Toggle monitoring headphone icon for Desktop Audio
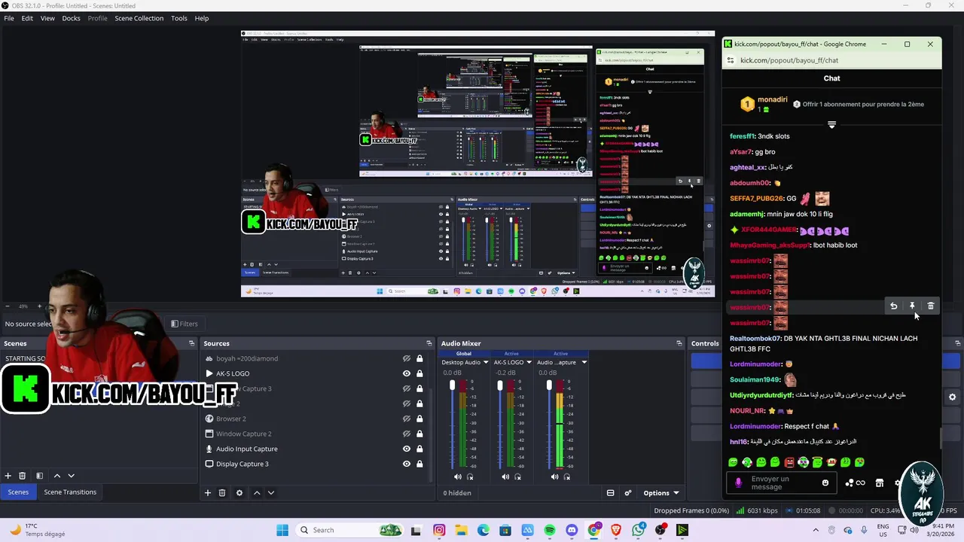Viewport: 964px width, 542px height. click(471, 477)
